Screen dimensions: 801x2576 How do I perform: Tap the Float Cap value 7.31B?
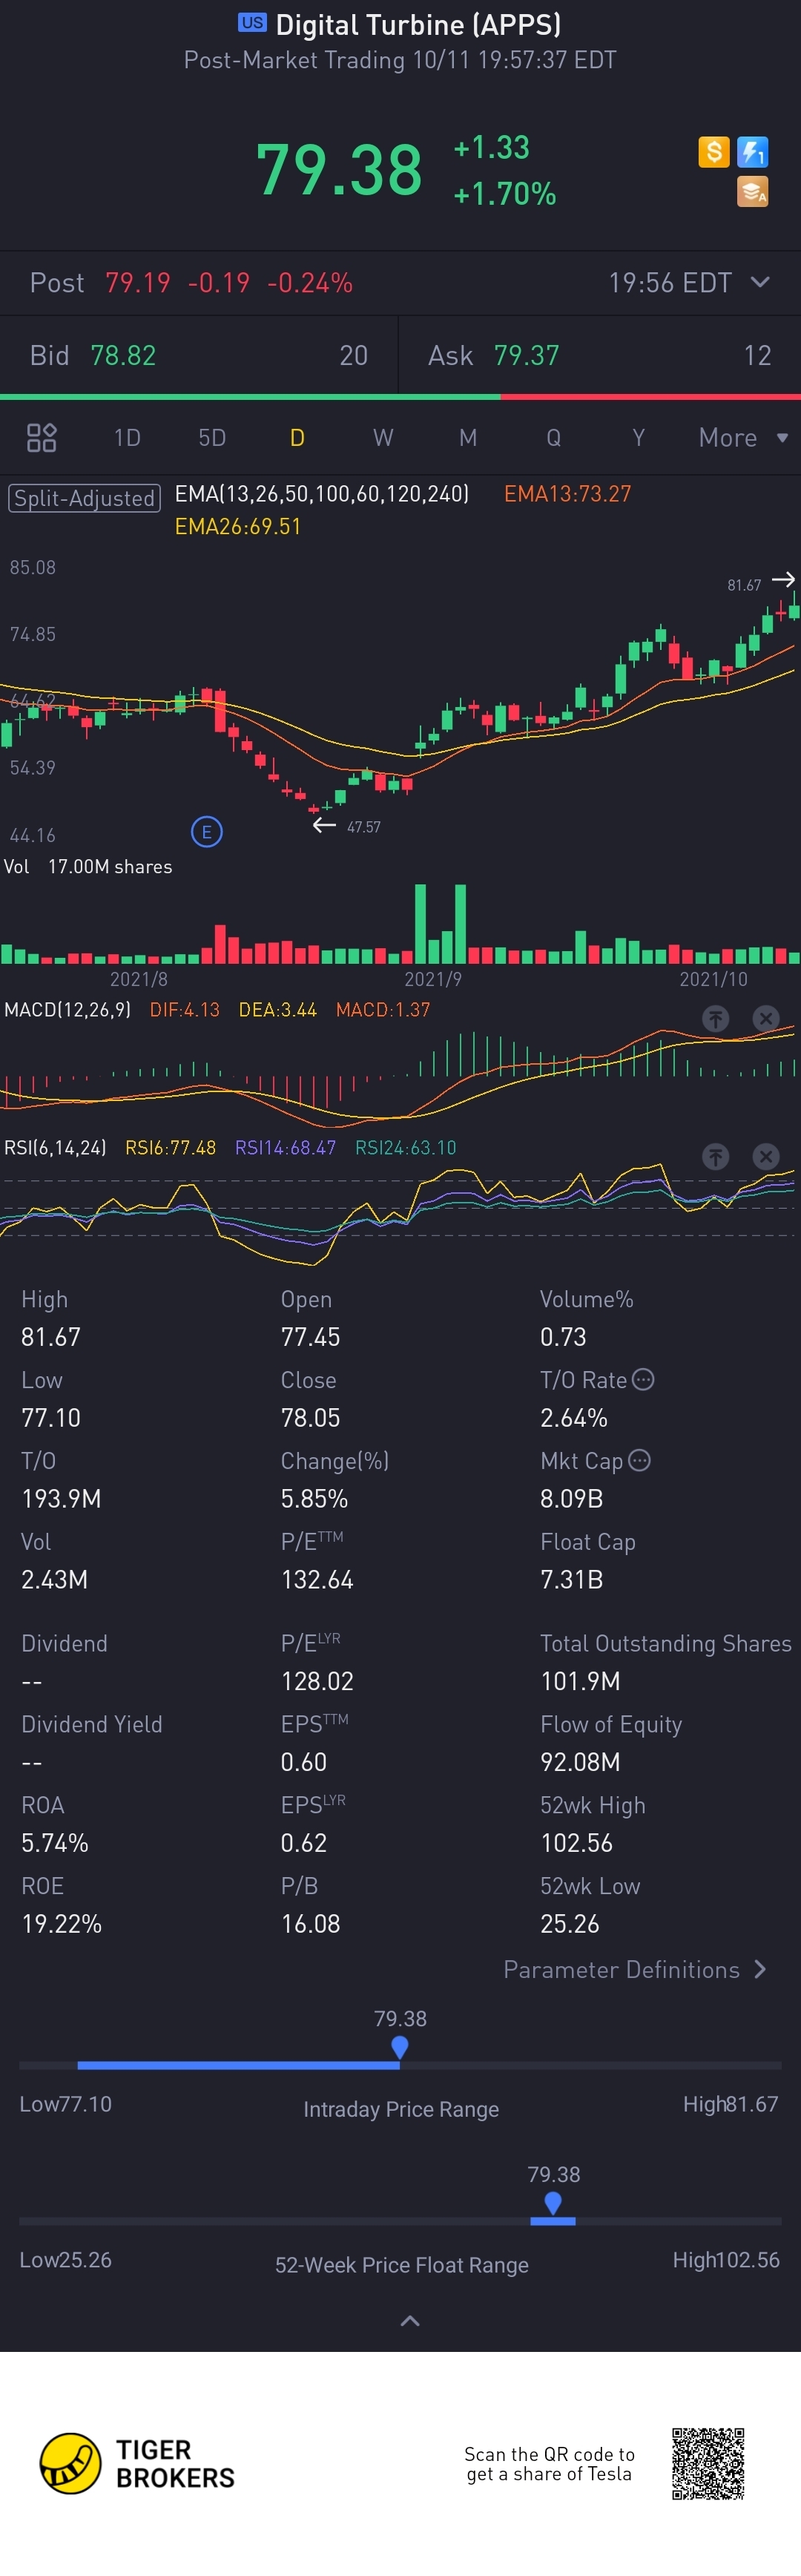(x=572, y=1579)
